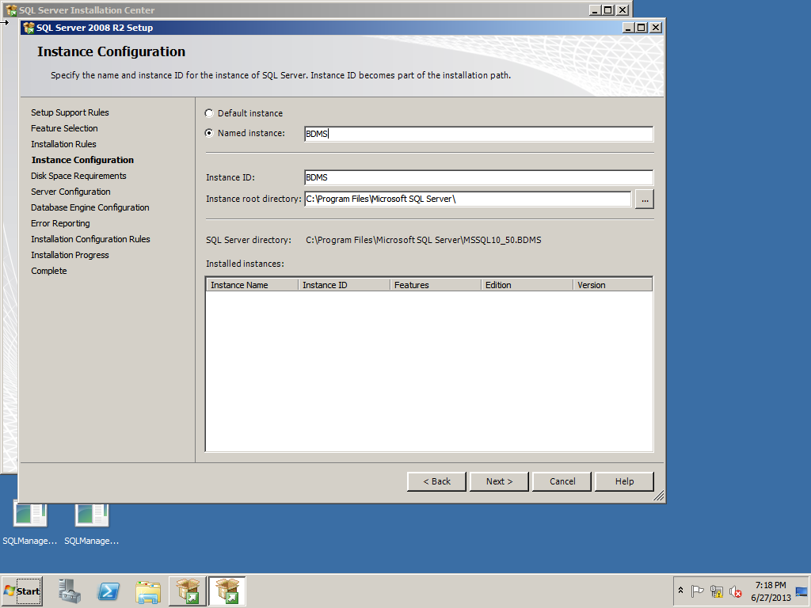Click the Edition column header

click(527, 285)
